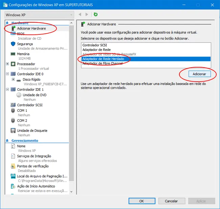The width and height of the screenshot is (220, 209).
Task: Click the Processador icon
Action: pos(13,64)
